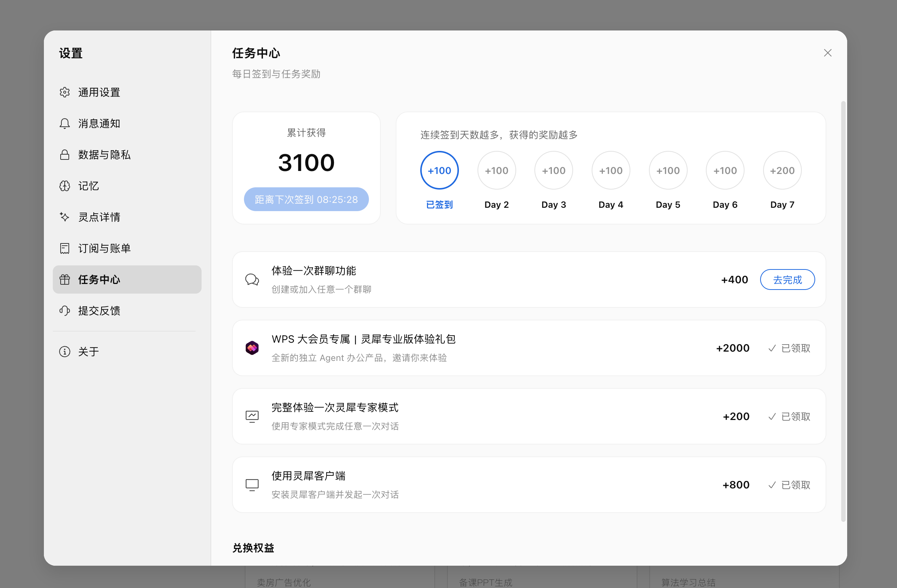Click the 创建或加入任意一个群聊 description
Image resolution: width=897 pixels, height=588 pixels.
coord(321,289)
